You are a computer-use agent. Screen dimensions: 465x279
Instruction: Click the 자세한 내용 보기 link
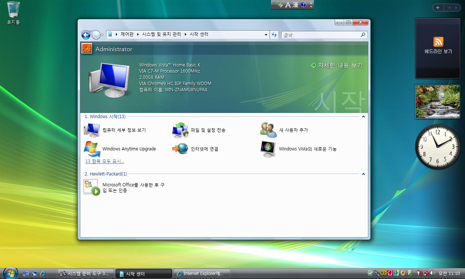pyautogui.click(x=340, y=65)
